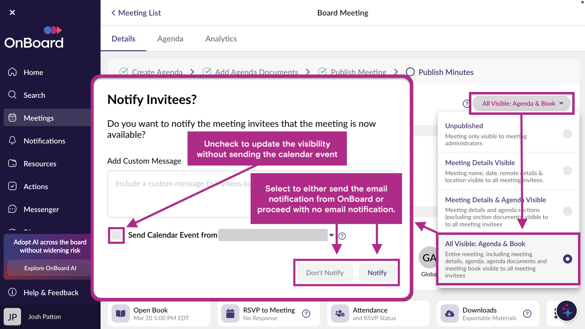
Task: Switch to the Analytics tab
Action: tap(221, 39)
